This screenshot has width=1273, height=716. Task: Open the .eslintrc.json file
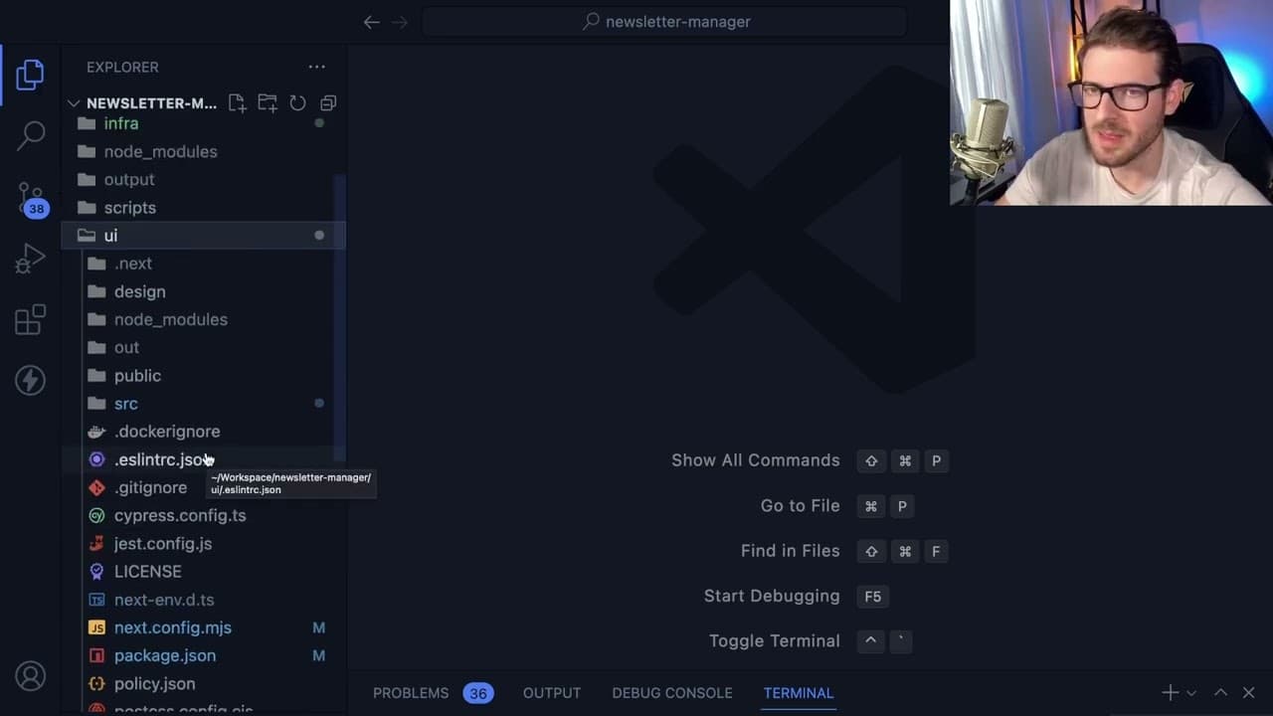(x=203, y=459)
